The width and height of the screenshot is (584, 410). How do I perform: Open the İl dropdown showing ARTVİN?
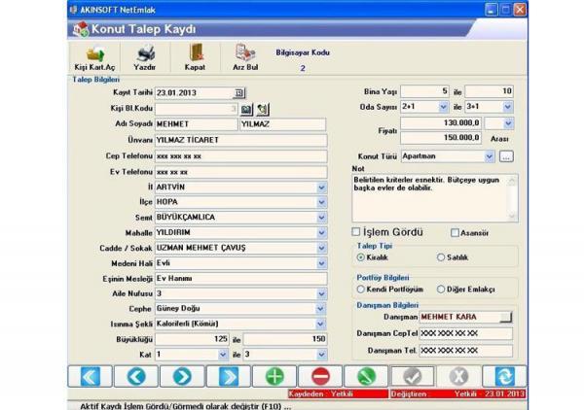coord(321,188)
